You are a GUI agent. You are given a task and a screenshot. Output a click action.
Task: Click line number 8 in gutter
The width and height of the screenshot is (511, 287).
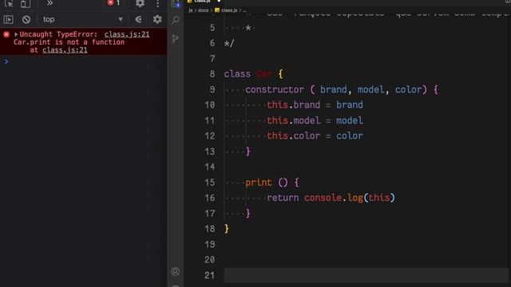coord(212,74)
